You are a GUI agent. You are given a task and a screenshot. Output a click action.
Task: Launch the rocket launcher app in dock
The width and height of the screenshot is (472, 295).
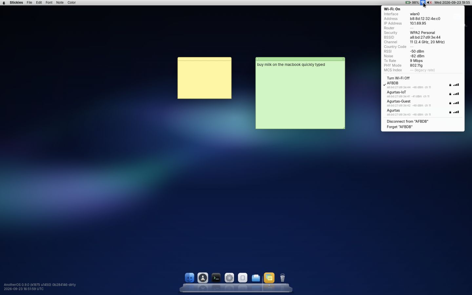tap(203, 278)
